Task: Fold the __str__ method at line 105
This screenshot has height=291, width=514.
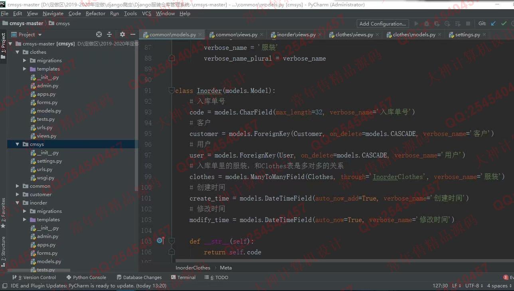Action: [172, 241]
